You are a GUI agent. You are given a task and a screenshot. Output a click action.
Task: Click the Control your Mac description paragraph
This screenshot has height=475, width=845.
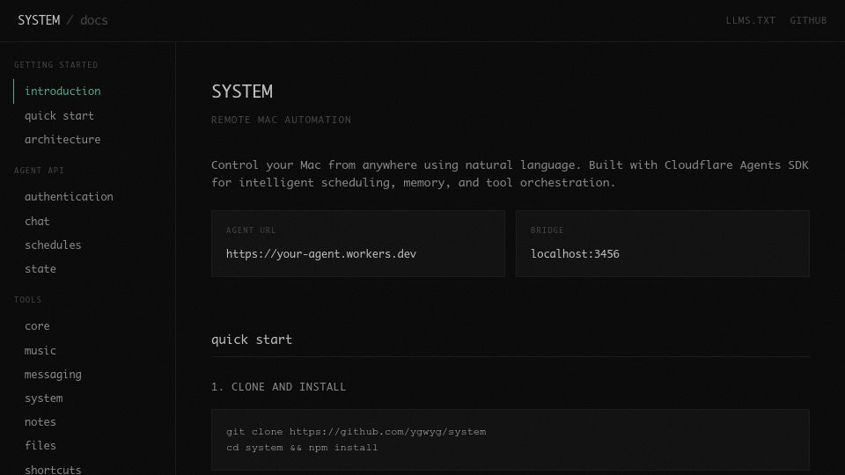tap(510, 173)
